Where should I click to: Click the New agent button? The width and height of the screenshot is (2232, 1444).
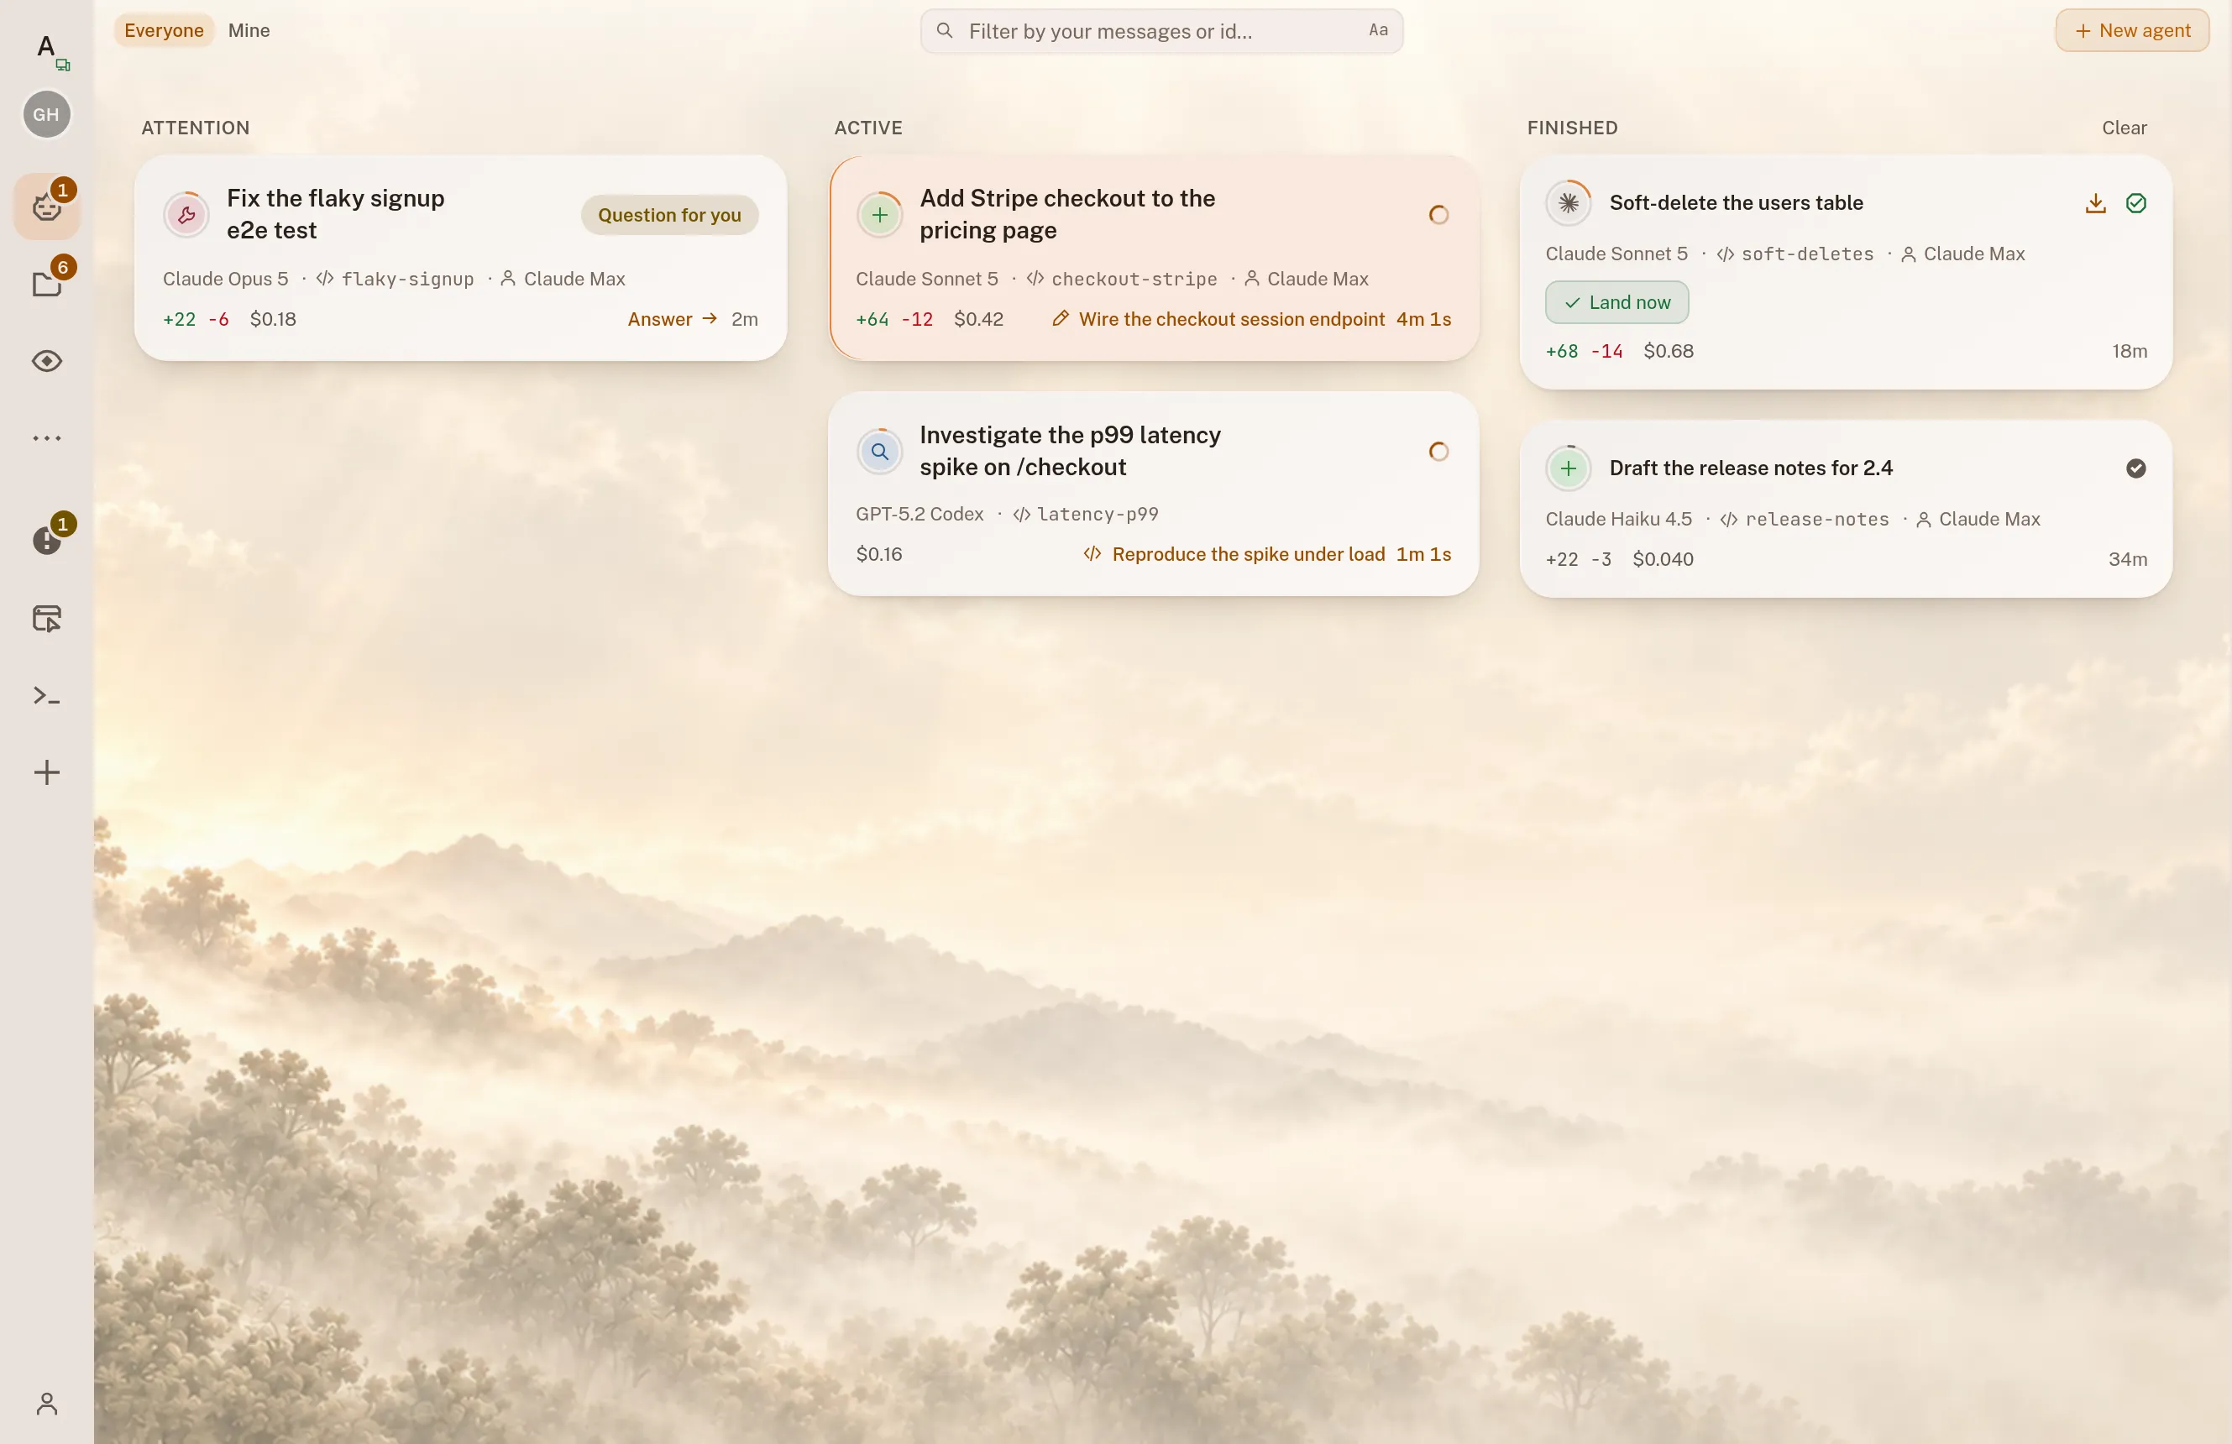tap(2132, 31)
